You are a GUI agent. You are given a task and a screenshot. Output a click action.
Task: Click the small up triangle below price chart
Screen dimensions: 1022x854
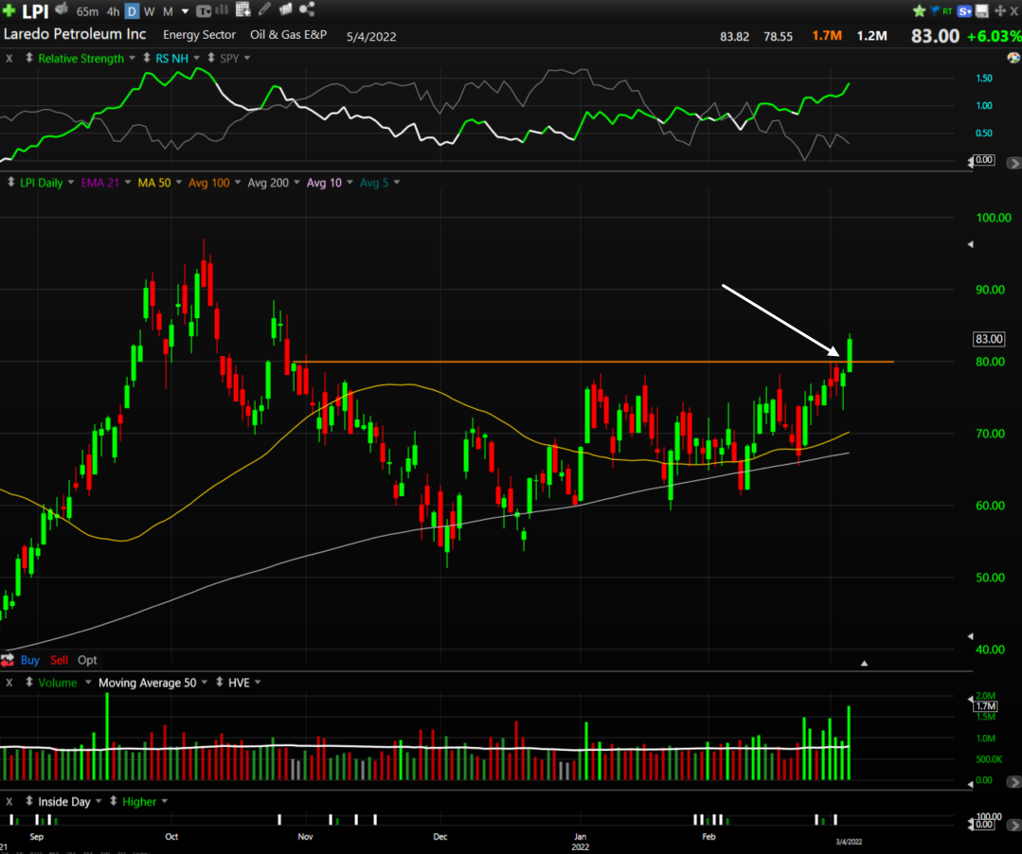click(864, 663)
